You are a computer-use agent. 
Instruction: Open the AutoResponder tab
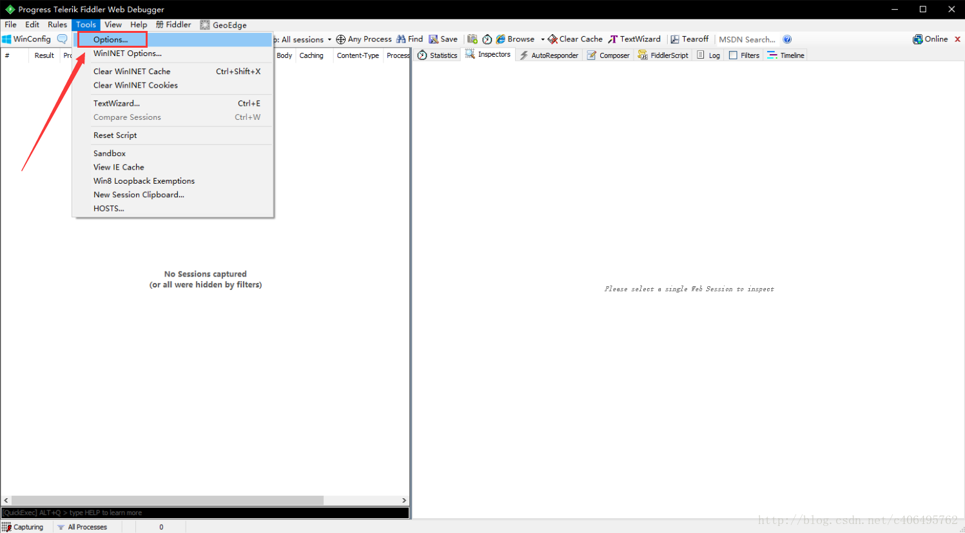pos(549,55)
